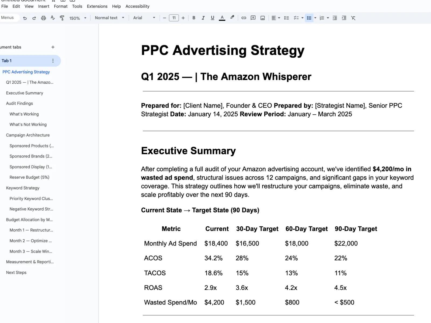Click the Insert link icon
The image size is (431, 323).
(244, 18)
